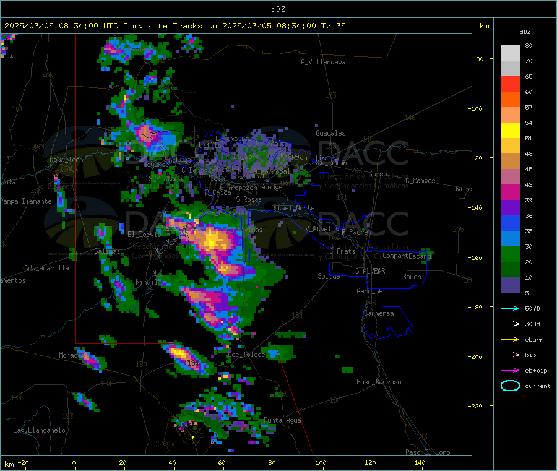Image resolution: width=557 pixels, height=471 pixels.
Task: Click the Paso_El_Loro map label
Action: coord(428,452)
